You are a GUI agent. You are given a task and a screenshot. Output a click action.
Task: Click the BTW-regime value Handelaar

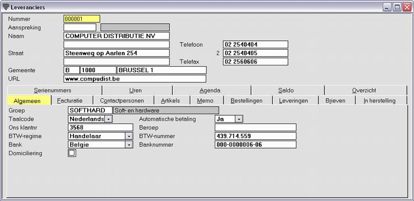97,136
